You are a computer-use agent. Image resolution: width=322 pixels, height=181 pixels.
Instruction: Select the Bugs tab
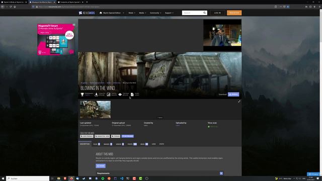144,144
